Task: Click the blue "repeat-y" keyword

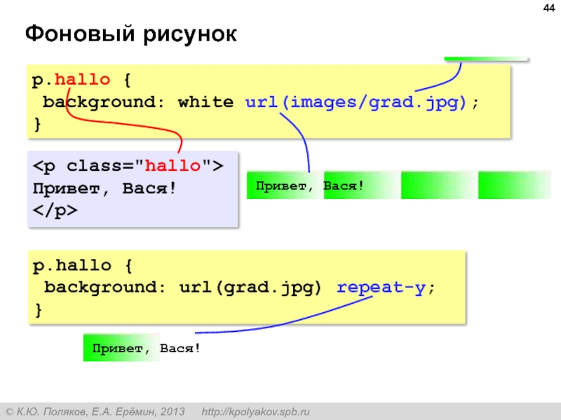Action: (x=381, y=288)
